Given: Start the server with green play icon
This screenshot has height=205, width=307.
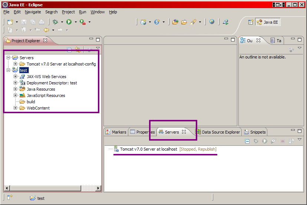Looking at the screenshot, I should 264,141.
